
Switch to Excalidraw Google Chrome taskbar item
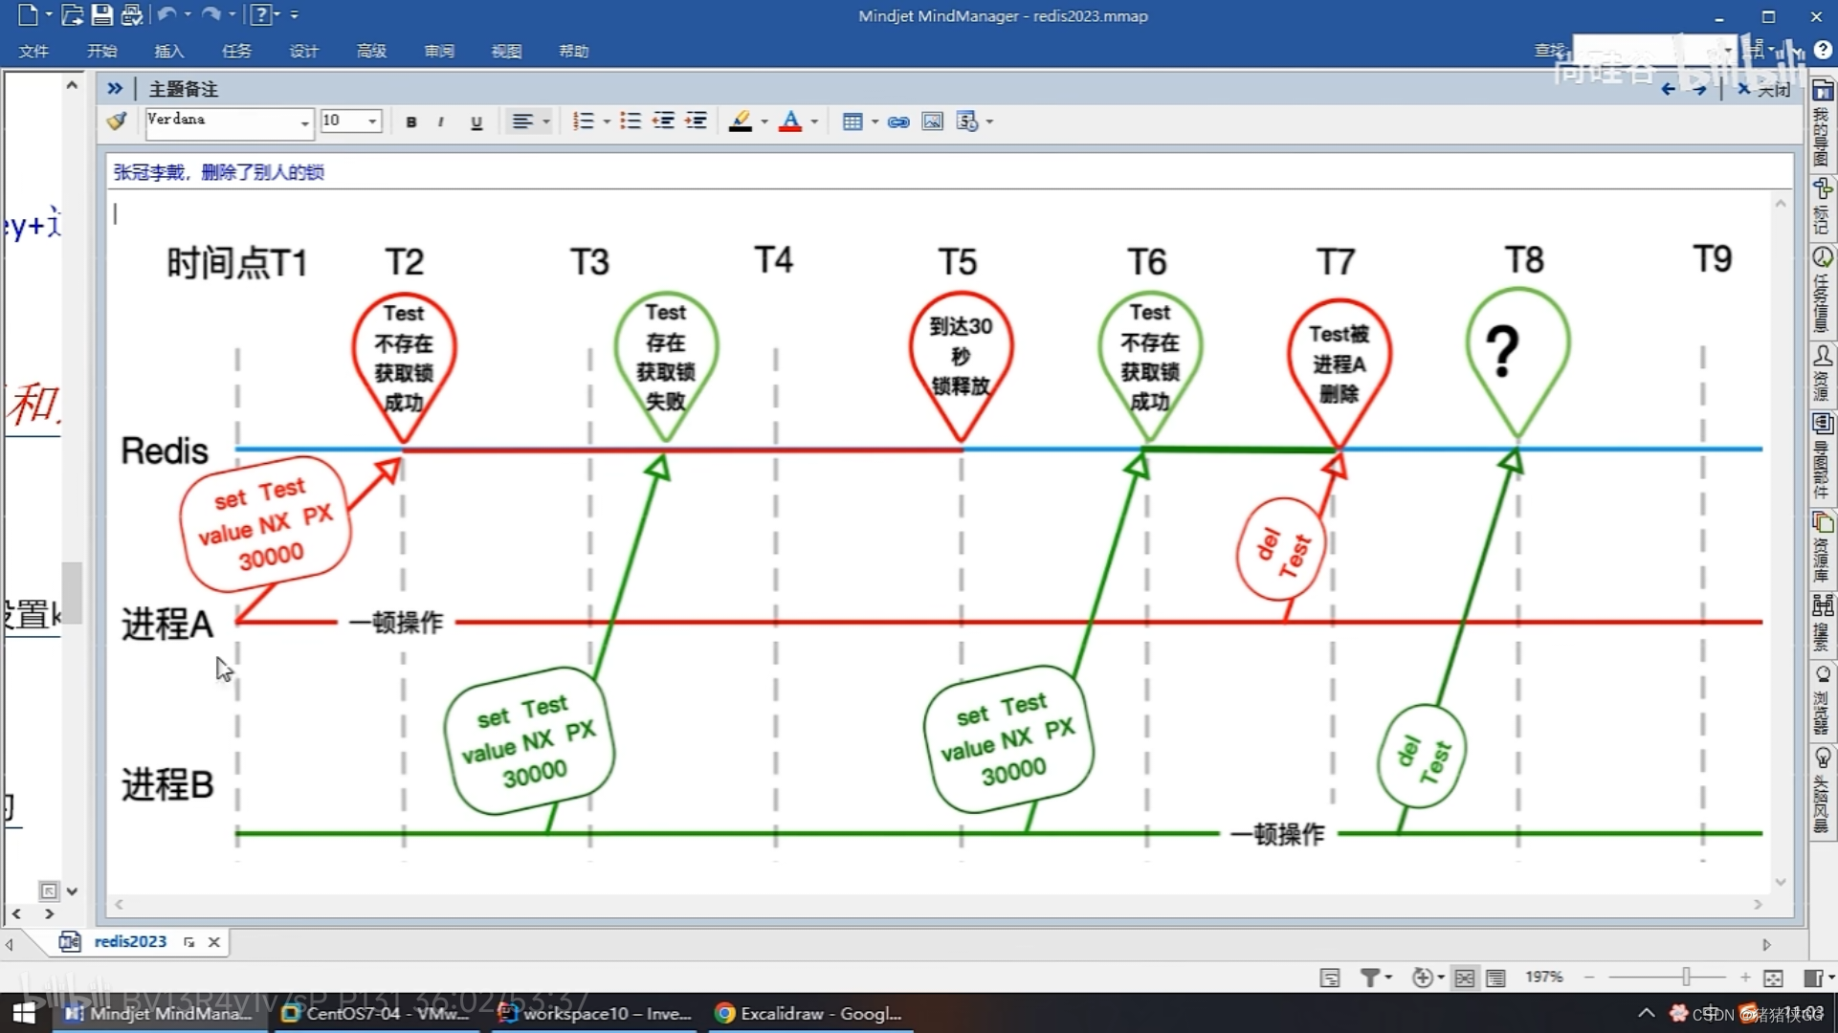pyautogui.click(x=810, y=1013)
